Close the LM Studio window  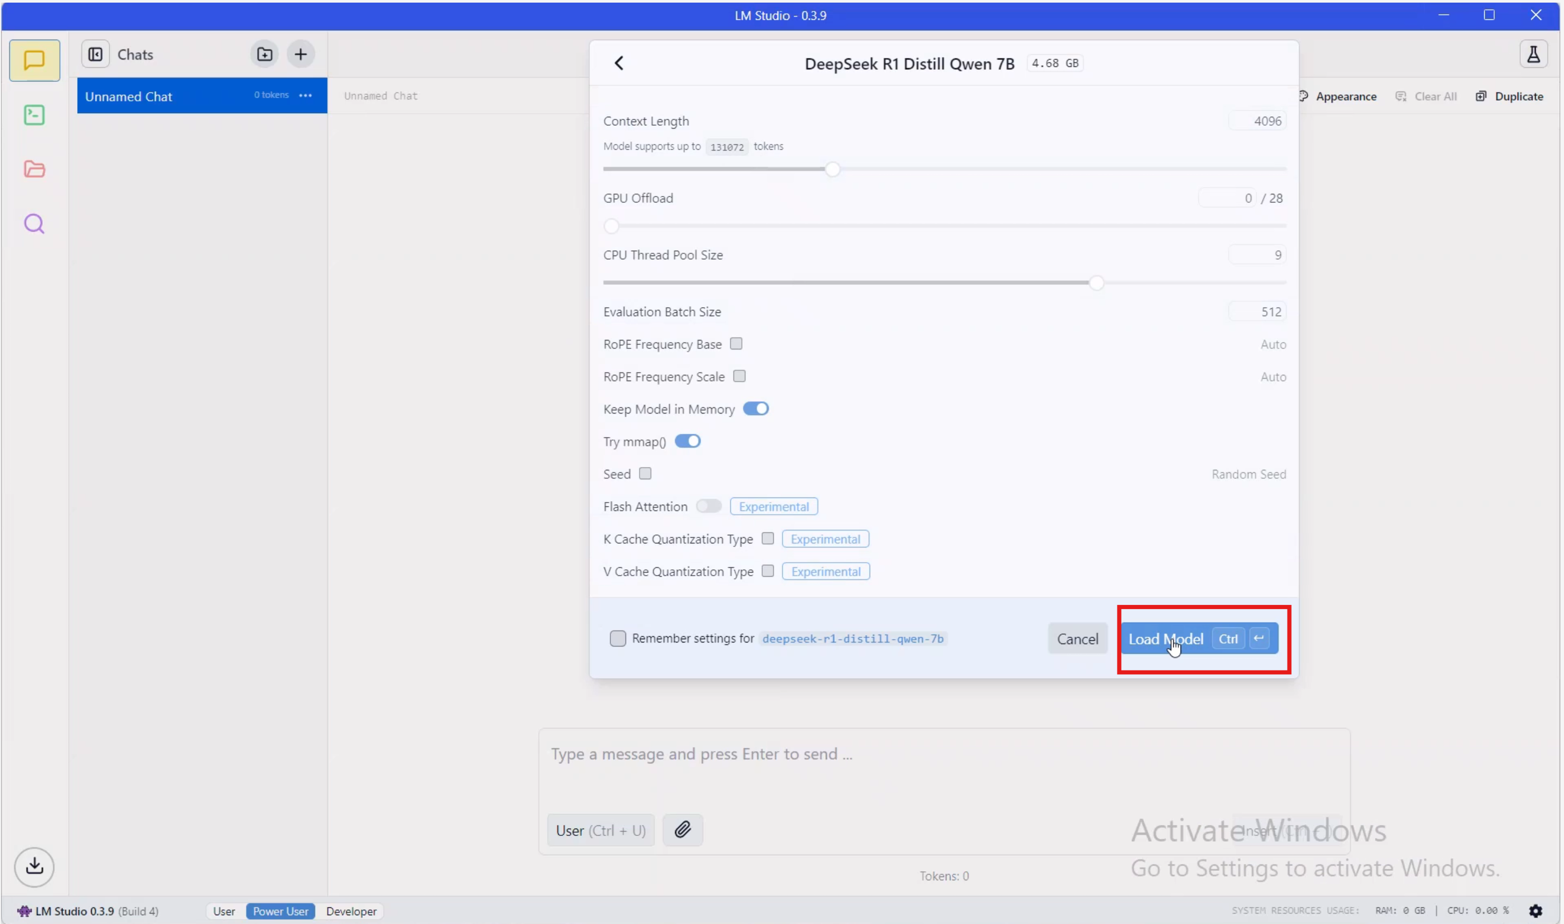click(1536, 15)
